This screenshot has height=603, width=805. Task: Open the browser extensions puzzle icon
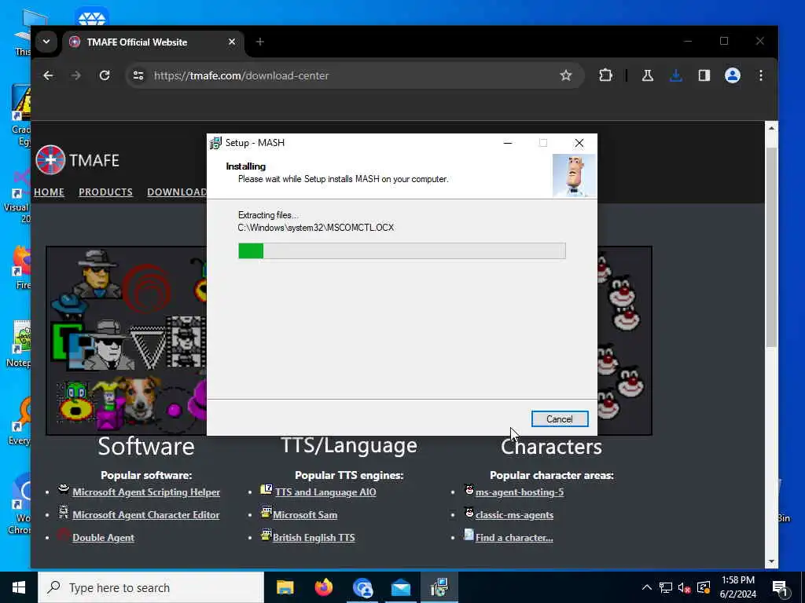point(606,75)
